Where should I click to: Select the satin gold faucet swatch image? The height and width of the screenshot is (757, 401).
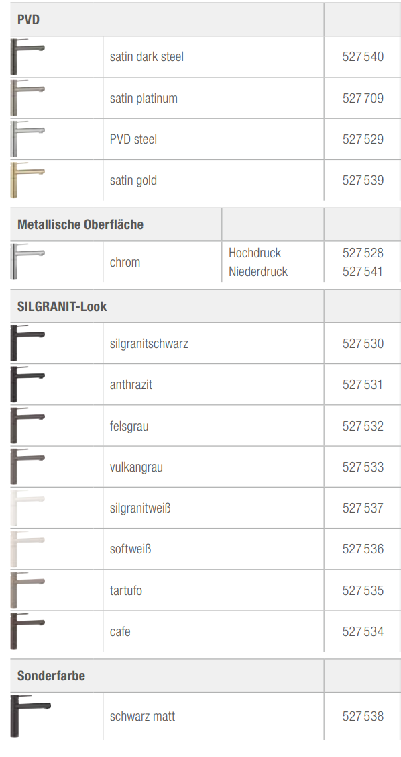coord(27,179)
